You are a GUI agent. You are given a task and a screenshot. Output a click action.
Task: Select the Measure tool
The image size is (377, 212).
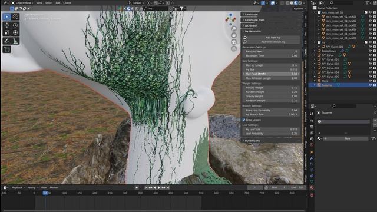pyautogui.click(x=15, y=41)
